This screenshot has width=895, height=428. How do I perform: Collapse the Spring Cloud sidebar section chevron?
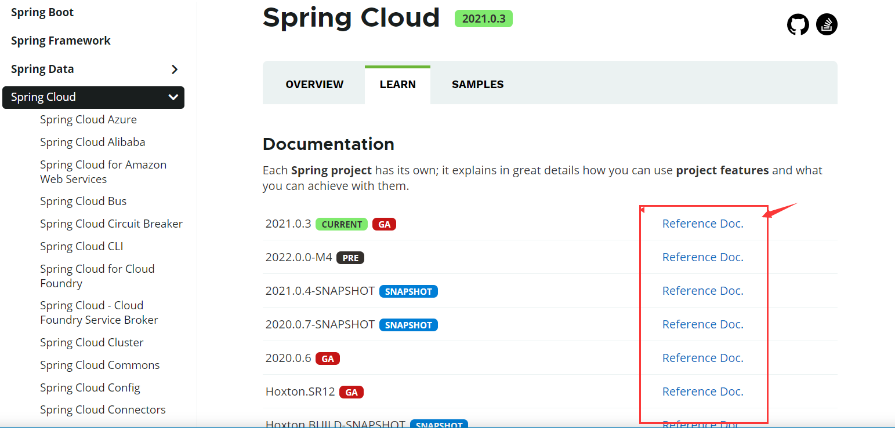tap(173, 97)
